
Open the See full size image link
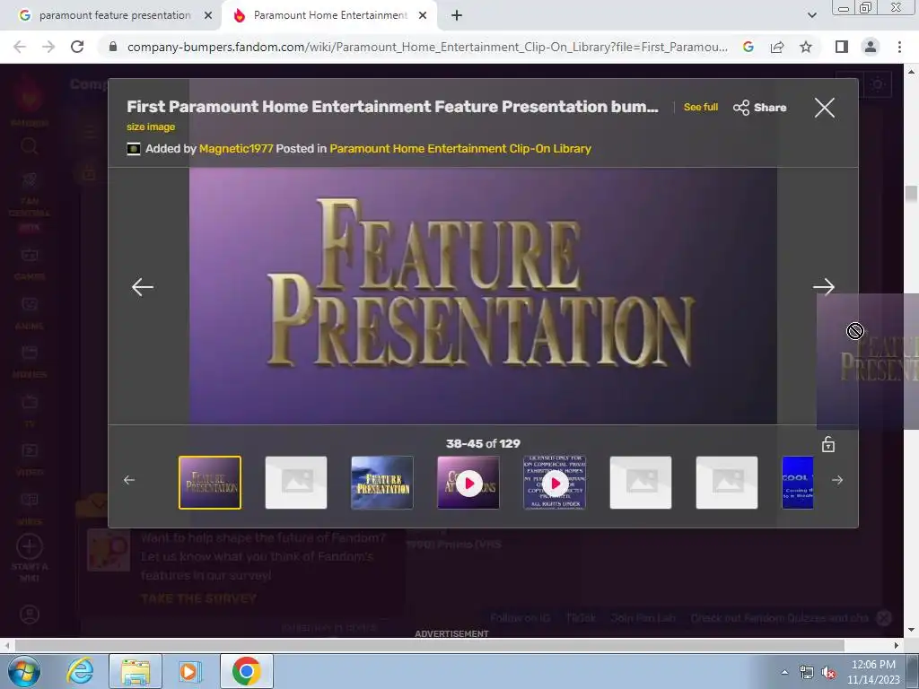[x=700, y=108]
